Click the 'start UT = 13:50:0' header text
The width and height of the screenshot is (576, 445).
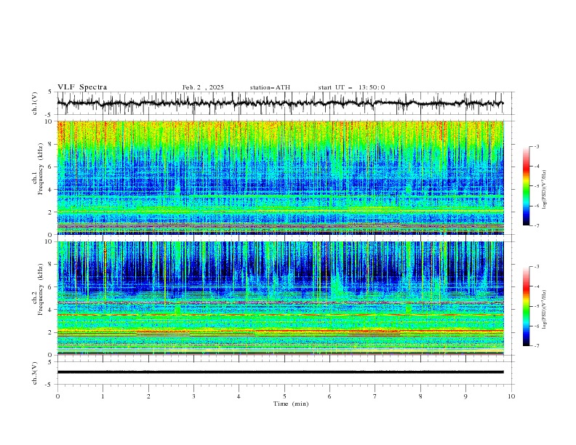click(351, 87)
